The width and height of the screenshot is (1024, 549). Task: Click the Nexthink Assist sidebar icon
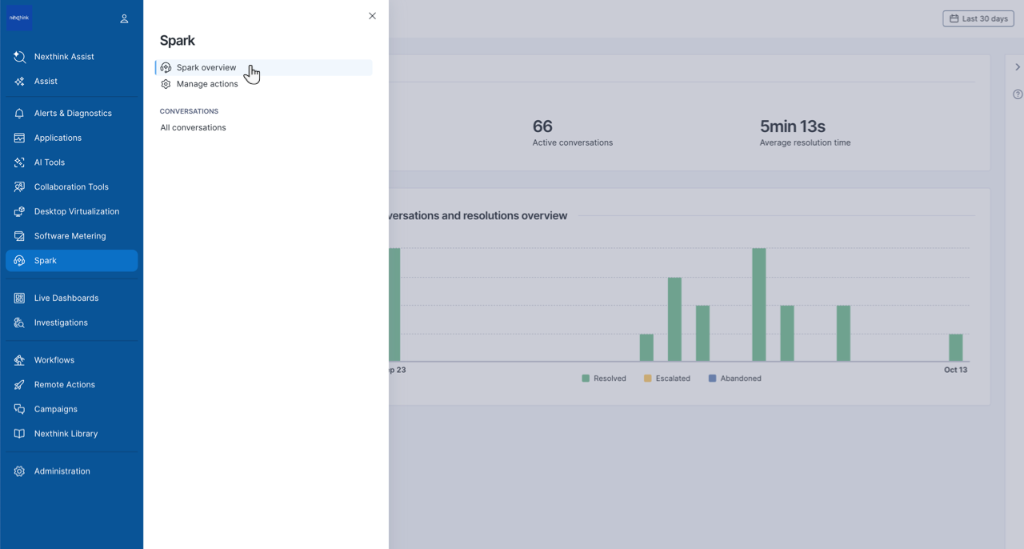click(x=19, y=57)
